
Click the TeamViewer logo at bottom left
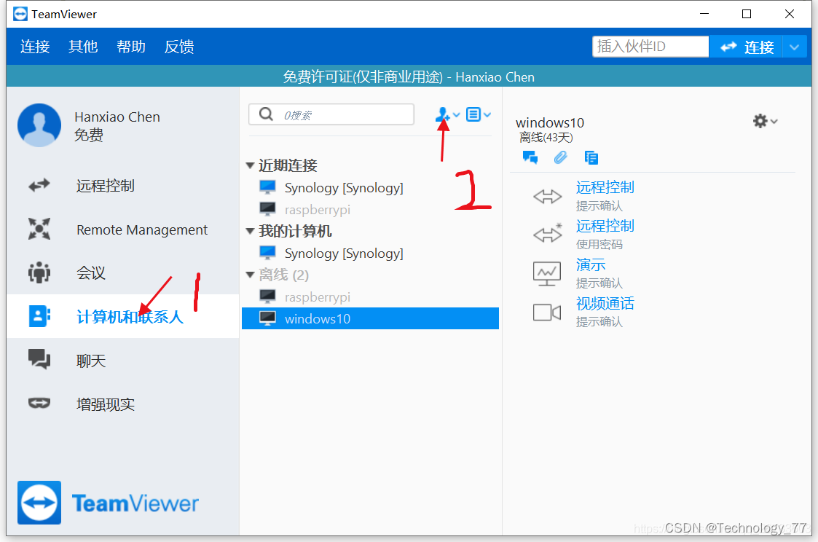click(x=109, y=503)
